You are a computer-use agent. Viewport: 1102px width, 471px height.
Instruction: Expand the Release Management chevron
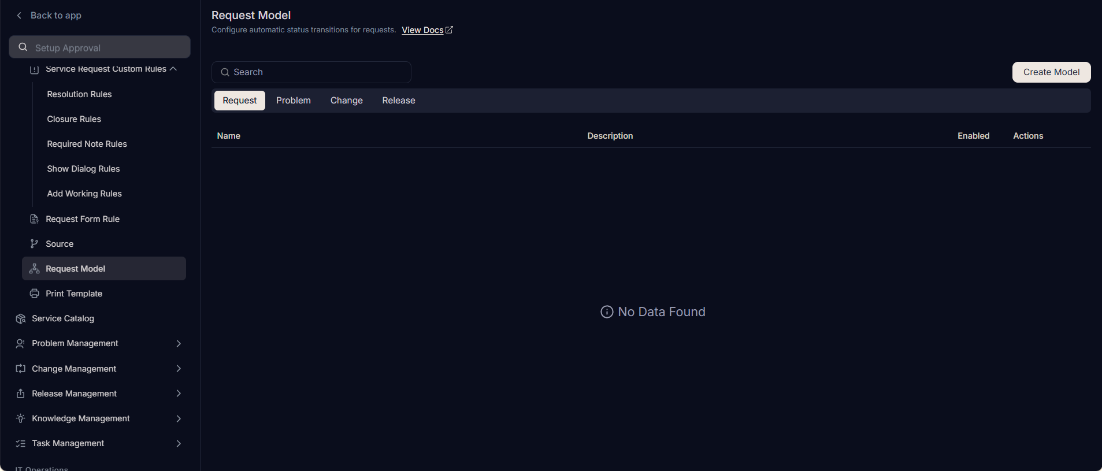[179, 394]
